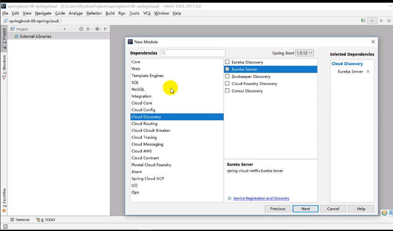Select the Cloud Messaging category

(177, 144)
